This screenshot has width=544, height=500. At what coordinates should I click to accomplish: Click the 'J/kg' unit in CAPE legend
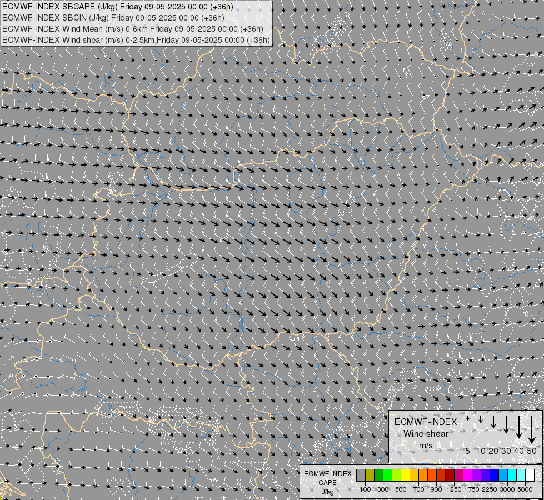click(x=327, y=492)
